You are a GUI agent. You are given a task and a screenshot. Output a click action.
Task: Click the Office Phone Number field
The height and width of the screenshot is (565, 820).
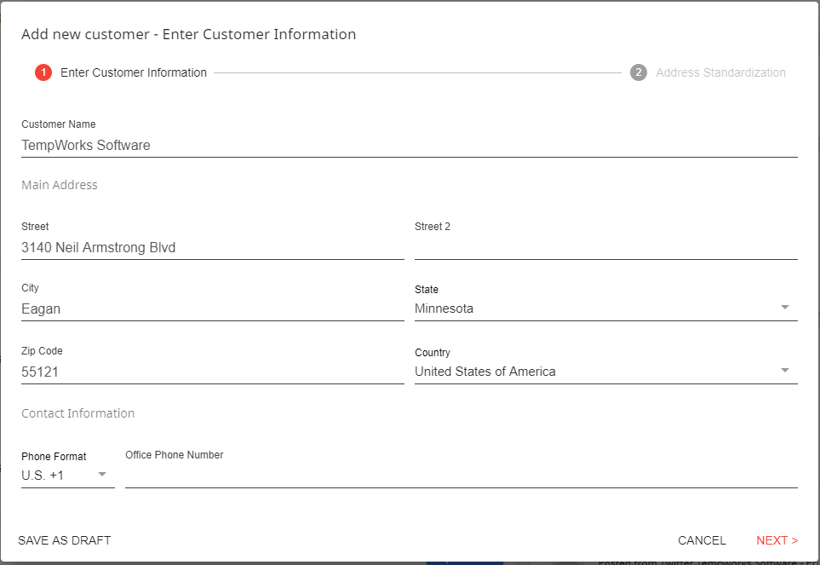(x=461, y=476)
